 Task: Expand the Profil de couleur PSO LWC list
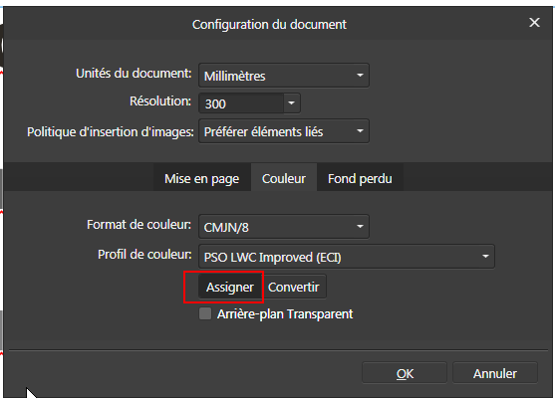(x=347, y=257)
